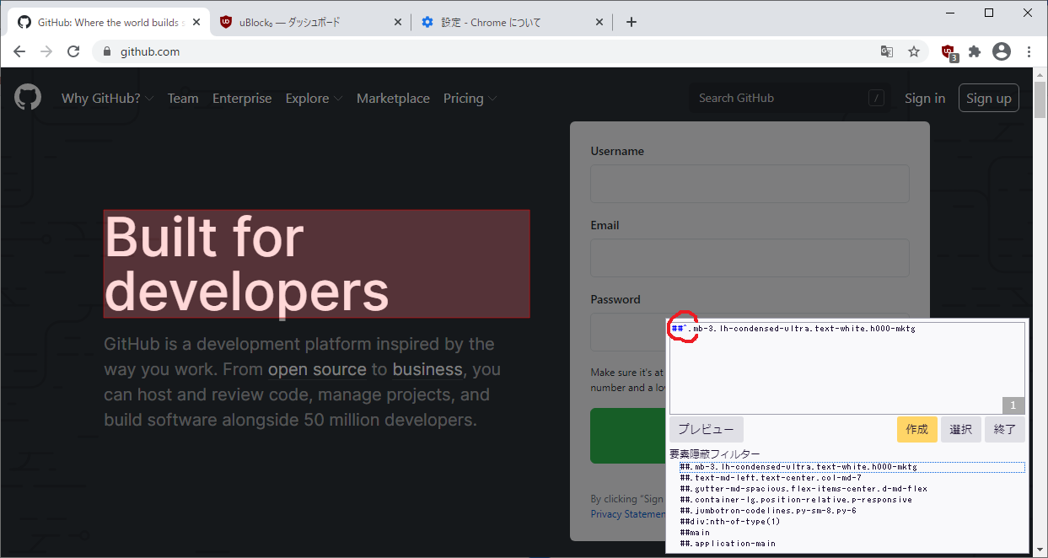This screenshot has height=558, width=1048.
Task: Open Google Translate page icon
Action: pos(887,51)
